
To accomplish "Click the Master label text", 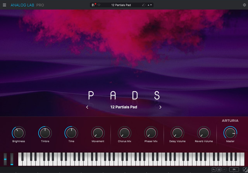I will pos(230,141).
